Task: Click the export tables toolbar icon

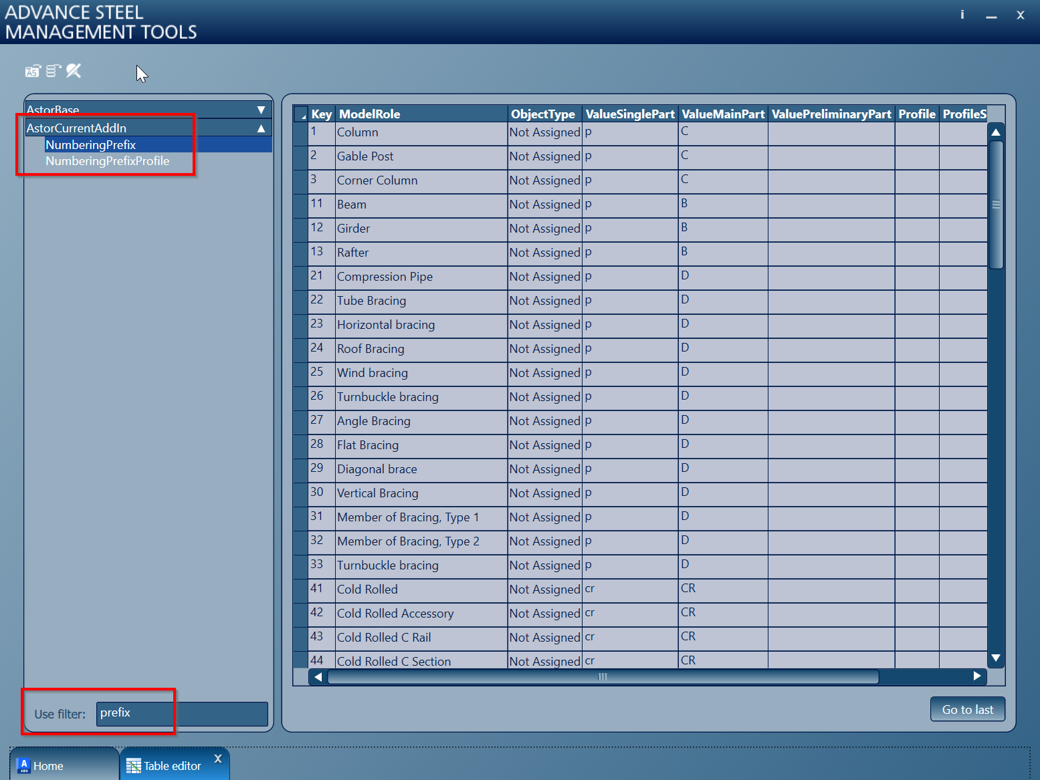Action: point(53,70)
